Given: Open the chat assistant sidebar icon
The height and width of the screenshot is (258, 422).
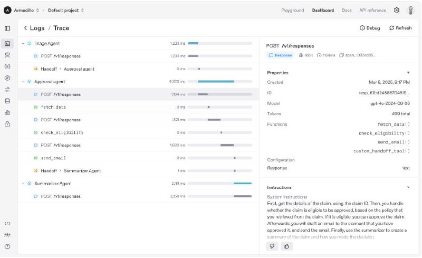Looking at the screenshot, I should pos(7,55).
